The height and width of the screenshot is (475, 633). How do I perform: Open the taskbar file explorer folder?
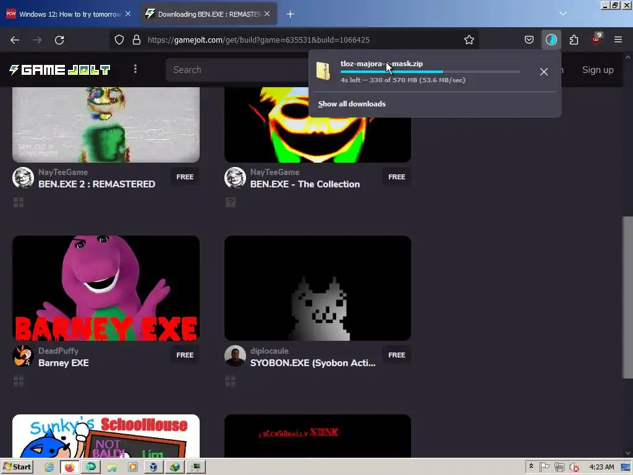112,468
